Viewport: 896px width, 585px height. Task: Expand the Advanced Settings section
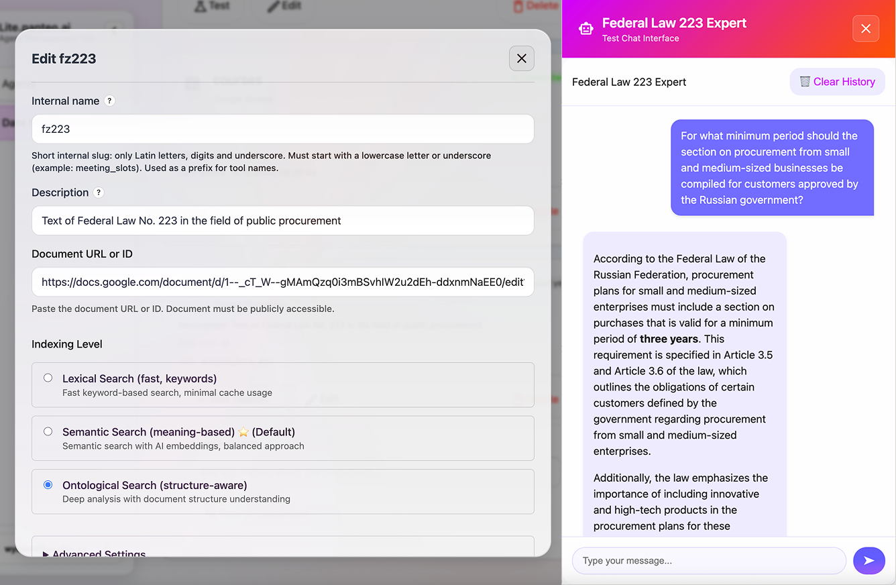point(94,553)
